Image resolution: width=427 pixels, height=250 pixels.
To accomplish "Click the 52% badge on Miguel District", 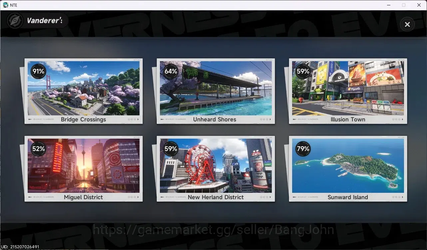I will (38, 149).
